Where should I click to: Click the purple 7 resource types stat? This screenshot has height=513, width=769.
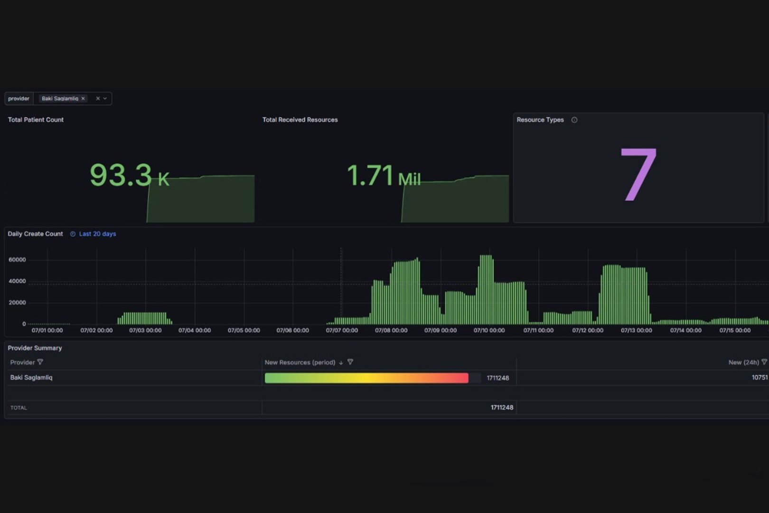638,174
